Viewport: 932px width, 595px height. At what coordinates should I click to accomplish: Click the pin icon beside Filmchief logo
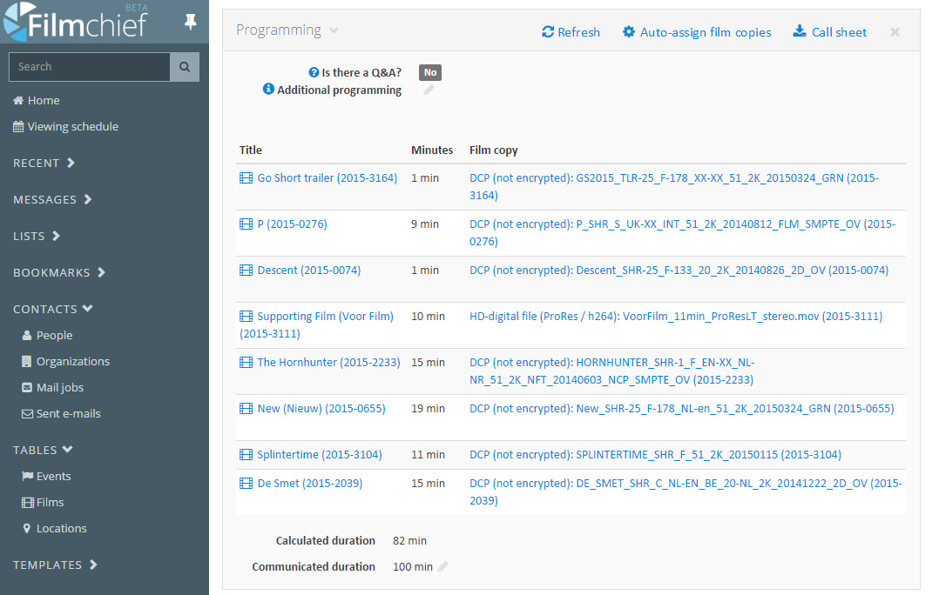(x=191, y=23)
